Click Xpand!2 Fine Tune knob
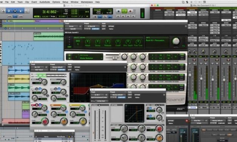Image resolution: width=237 pixels, height=142 pixels. click(138, 42)
